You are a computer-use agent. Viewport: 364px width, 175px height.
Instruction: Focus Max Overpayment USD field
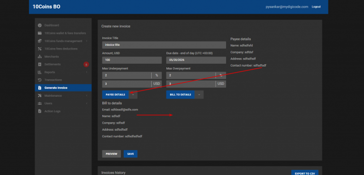click(191, 83)
